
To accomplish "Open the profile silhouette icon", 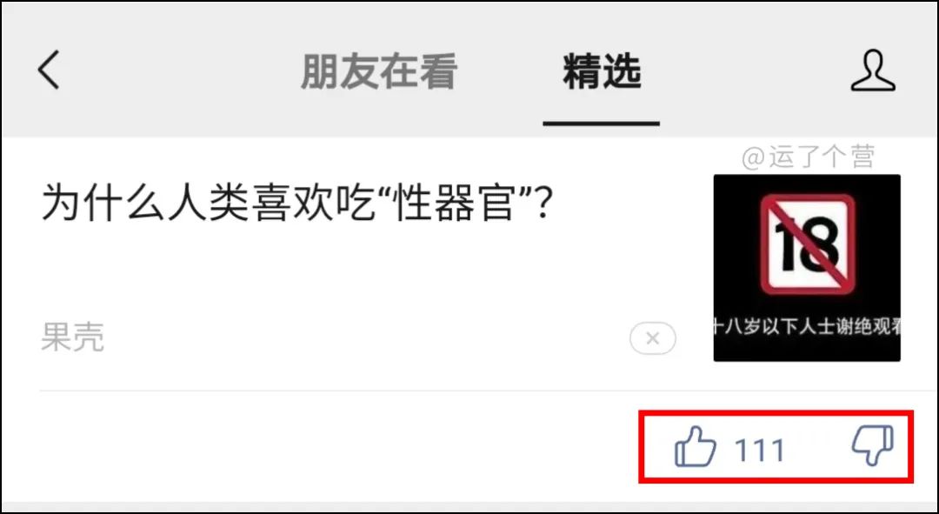I will (x=873, y=70).
